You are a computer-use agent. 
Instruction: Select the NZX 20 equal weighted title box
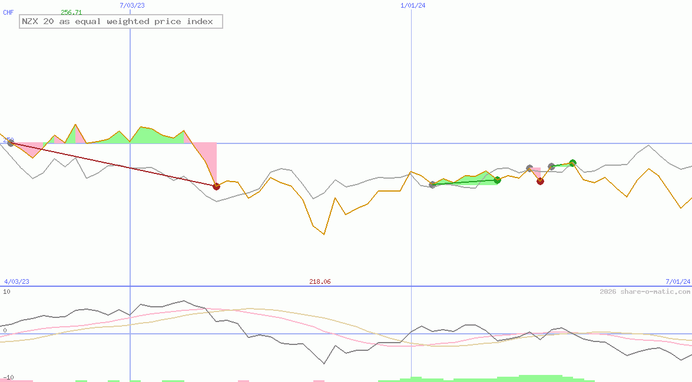(121, 21)
